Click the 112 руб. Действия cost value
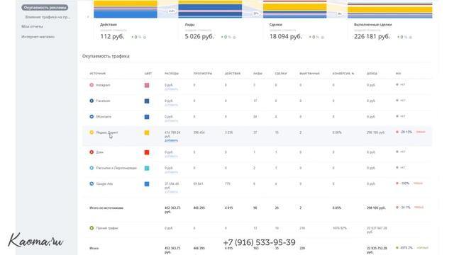Viewport: 454px width, 255px height. [x=112, y=37]
